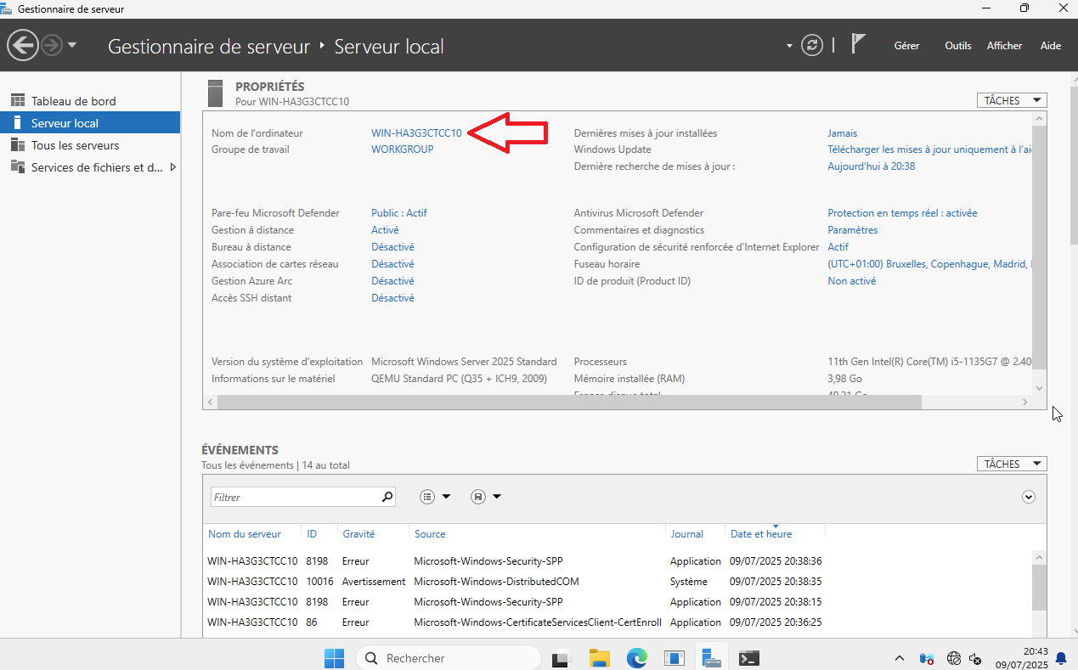Click properties panel scroll down arrow
This screenshot has height=670, width=1078.
point(1040,387)
